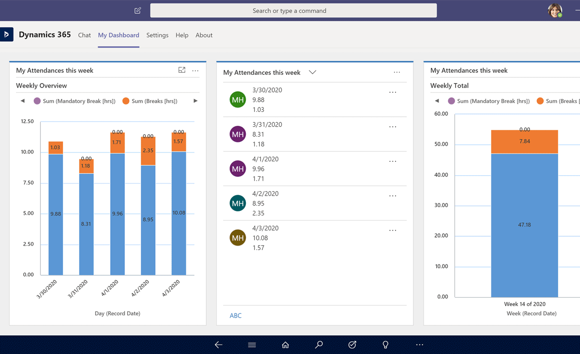Screen dimensions: 580x354
Task: Open the hamburger menu in bottom bar
Action: click(252, 345)
